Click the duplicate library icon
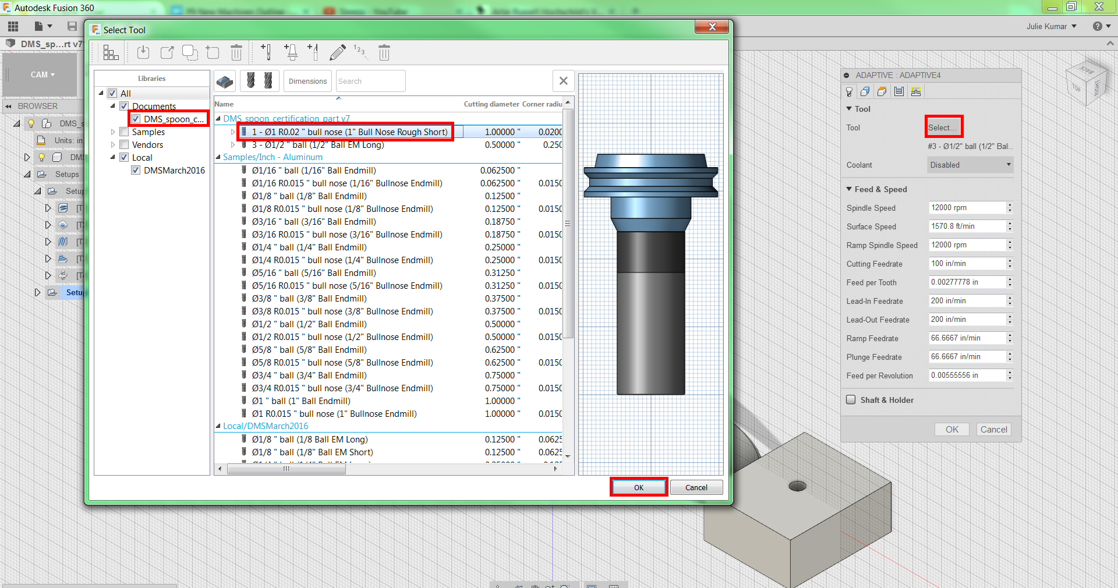Screen dimensions: 1118x588 pos(190,53)
